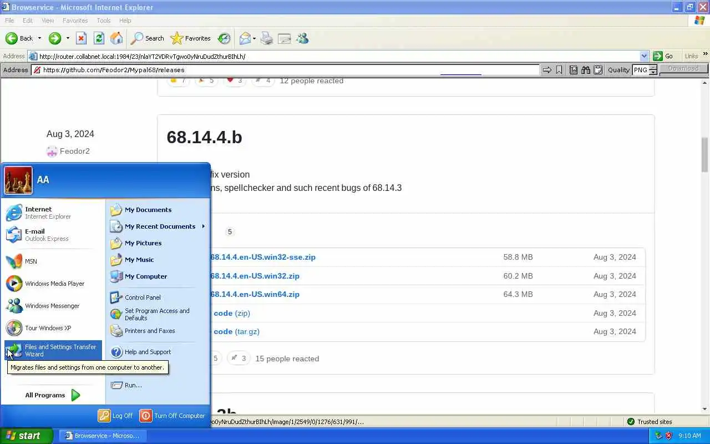Refresh the page with the green arrows icon
This screenshot has width=710, height=444.
point(99,38)
